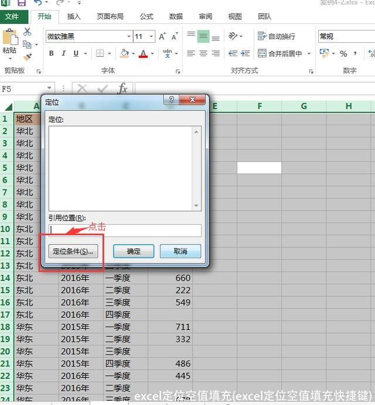Toggle underline formatting

(x=76, y=54)
